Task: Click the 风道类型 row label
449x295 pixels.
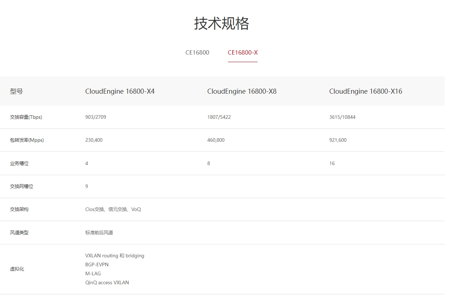Action: click(19, 233)
